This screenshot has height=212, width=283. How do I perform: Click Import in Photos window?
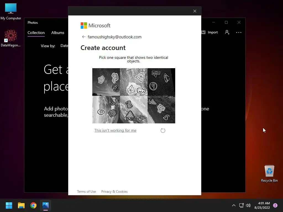tap(210, 32)
